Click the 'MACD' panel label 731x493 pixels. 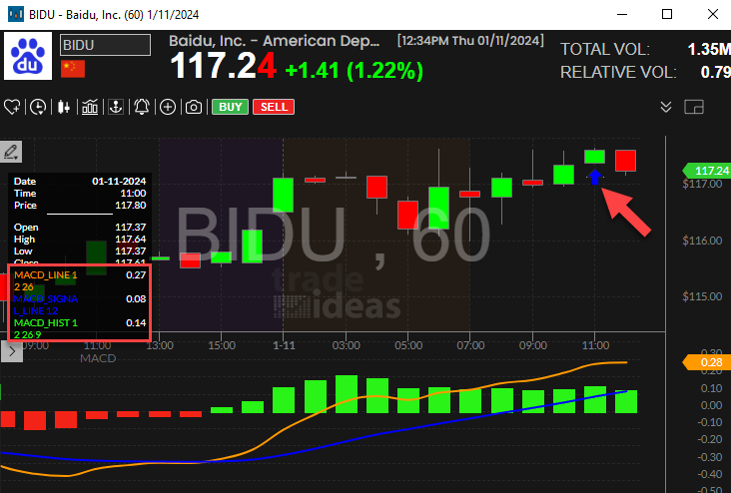click(98, 358)
